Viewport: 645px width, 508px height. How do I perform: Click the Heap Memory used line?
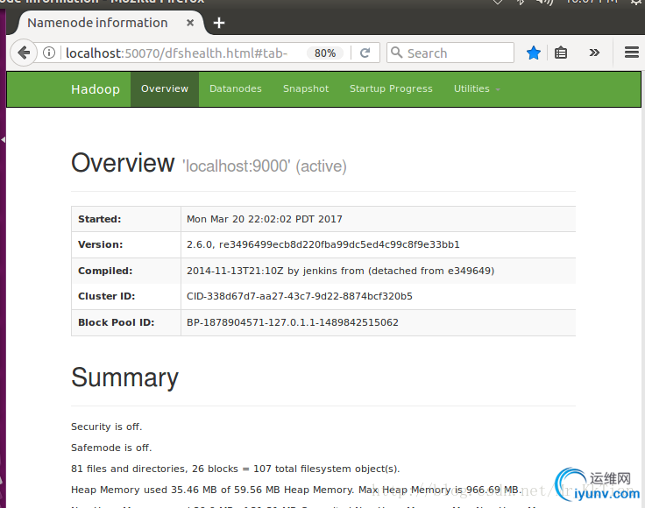(296, 490)
